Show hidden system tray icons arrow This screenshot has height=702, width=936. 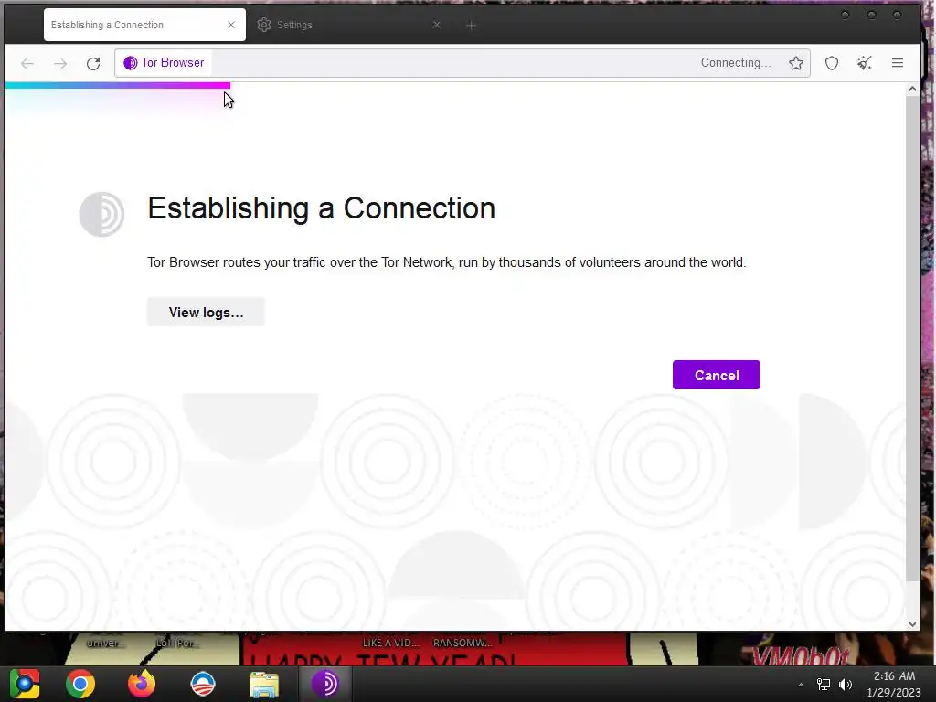pos(801,685)
